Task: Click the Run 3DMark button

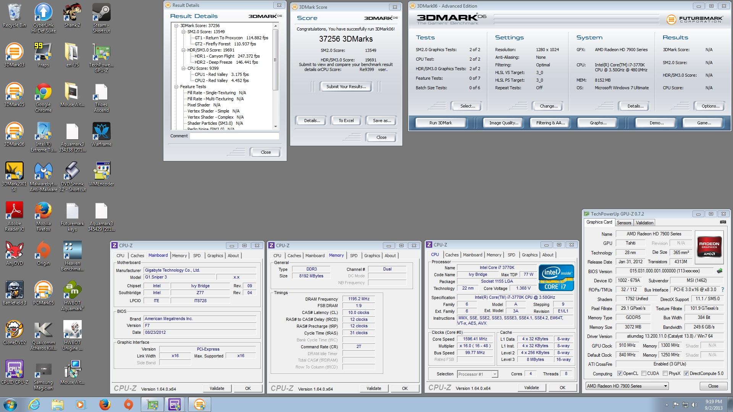Action: pyautogui.click(x=441, y=123)
